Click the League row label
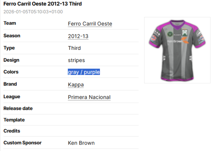Screen dimensions: 212x151 click(12, 97)
